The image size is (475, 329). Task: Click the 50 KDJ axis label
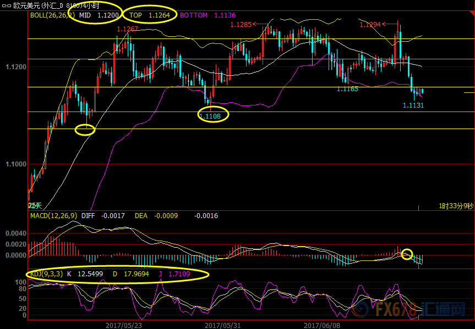(x=23, y=299)
